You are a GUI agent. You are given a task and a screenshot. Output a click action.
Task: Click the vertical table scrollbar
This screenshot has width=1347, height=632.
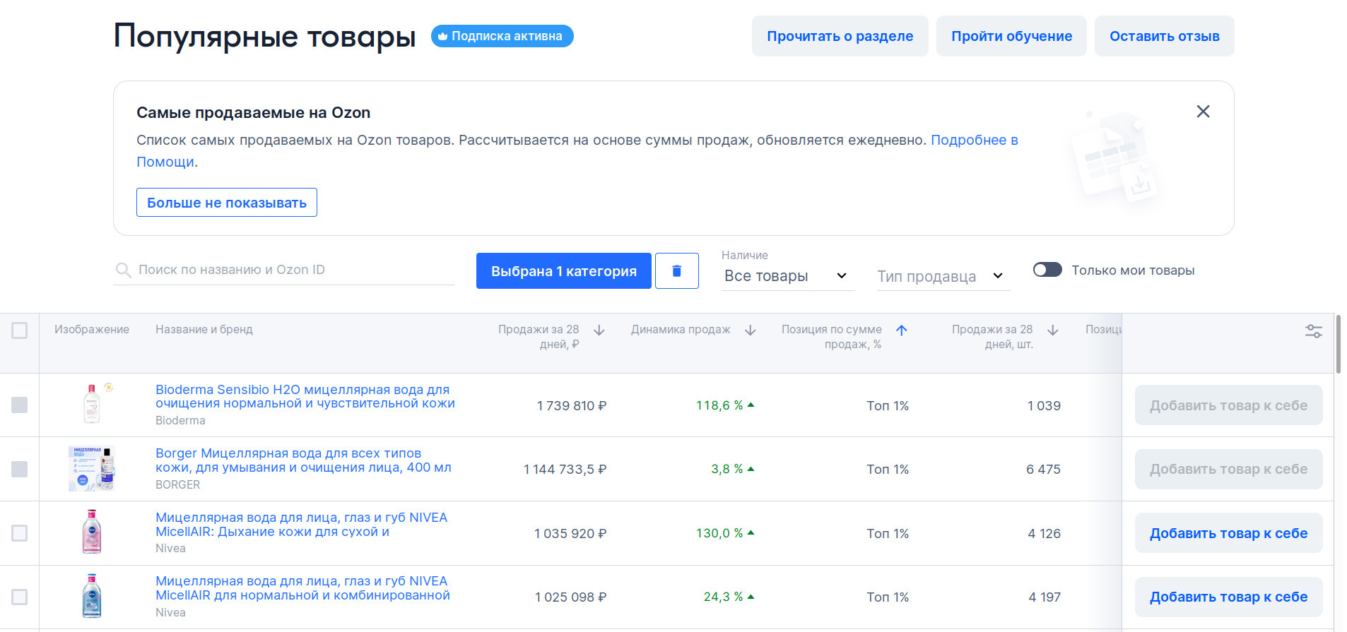pos(1338,344)
